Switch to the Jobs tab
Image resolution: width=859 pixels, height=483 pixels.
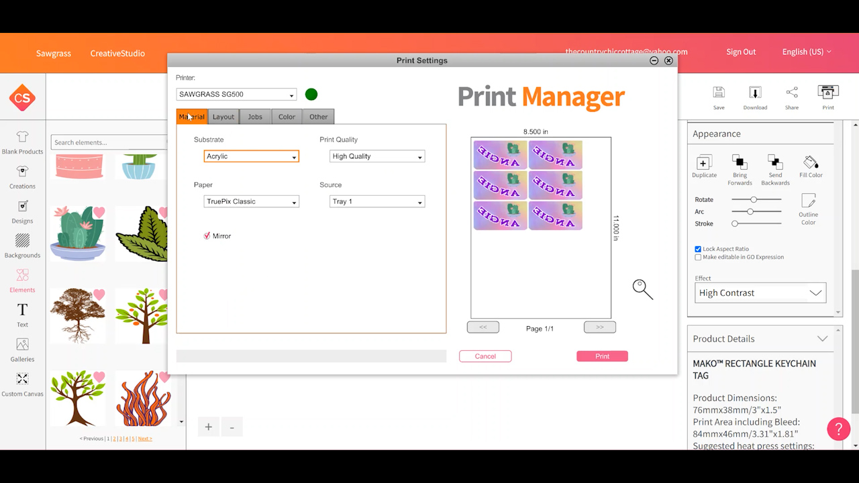[255, 117]
